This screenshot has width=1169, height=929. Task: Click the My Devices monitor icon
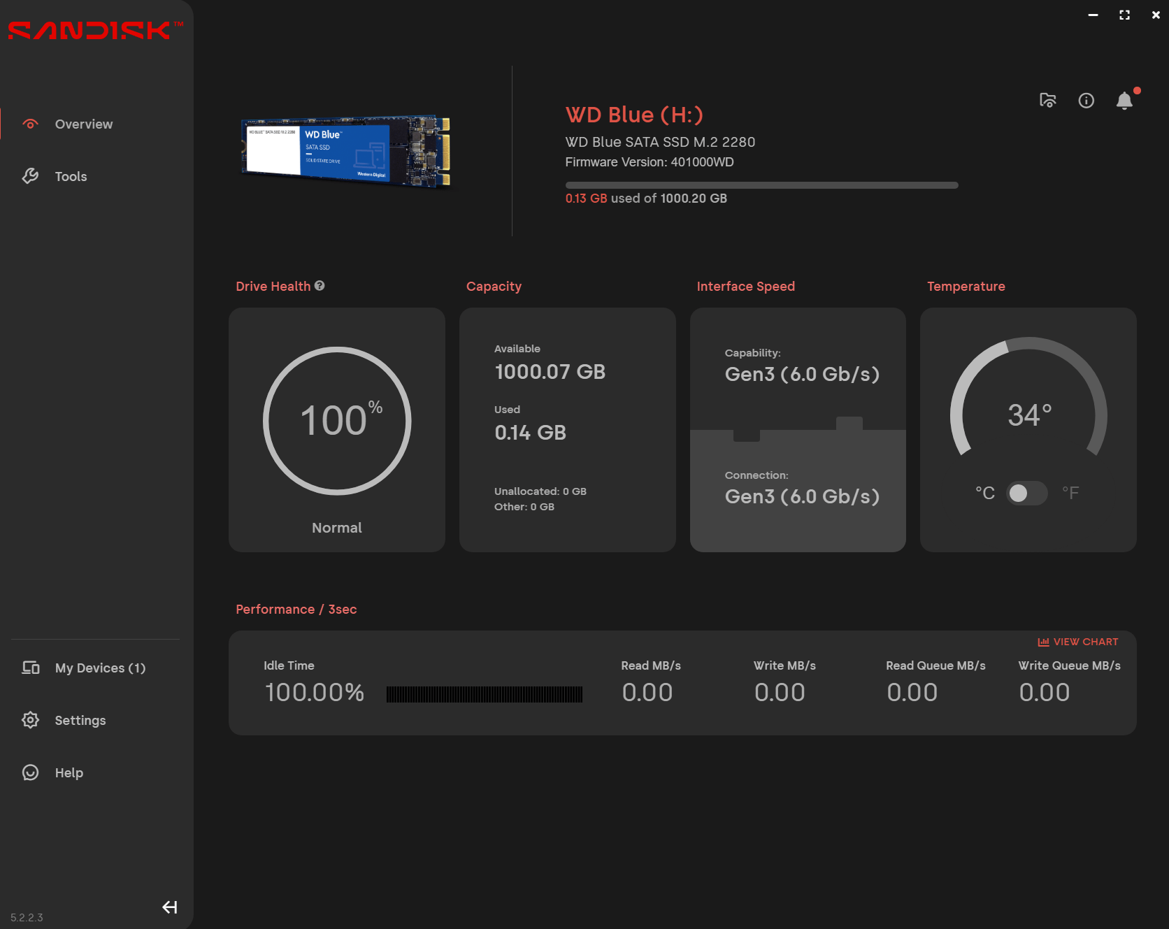tap(30, 668)
